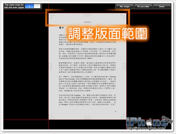The height and width of the screenshot is (134, 176).
Task: Select the top edge crop handle
Action: [x=88, y=15]
